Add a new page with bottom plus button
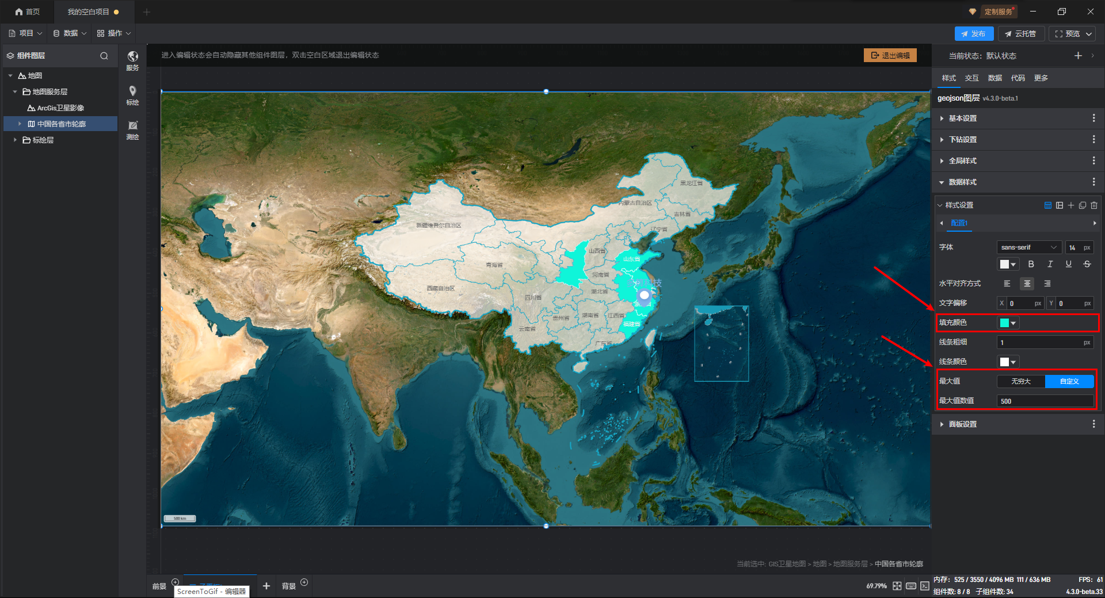The height and width of the screenshot is (598, 1105). (x=266, y=586)
